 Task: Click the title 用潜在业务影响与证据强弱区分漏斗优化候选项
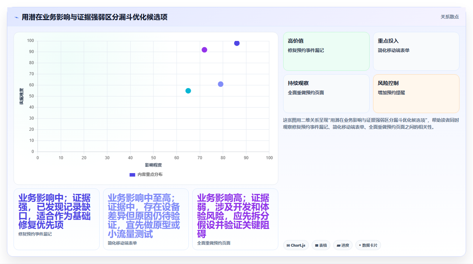94,17
